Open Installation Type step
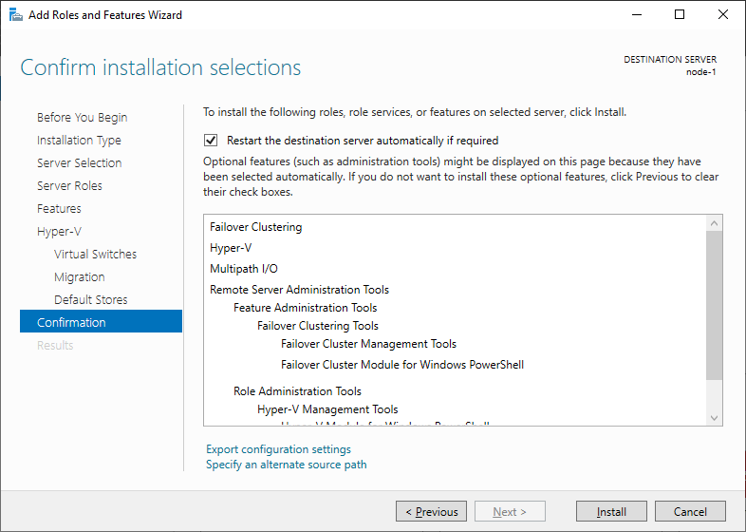 (79, 140)
